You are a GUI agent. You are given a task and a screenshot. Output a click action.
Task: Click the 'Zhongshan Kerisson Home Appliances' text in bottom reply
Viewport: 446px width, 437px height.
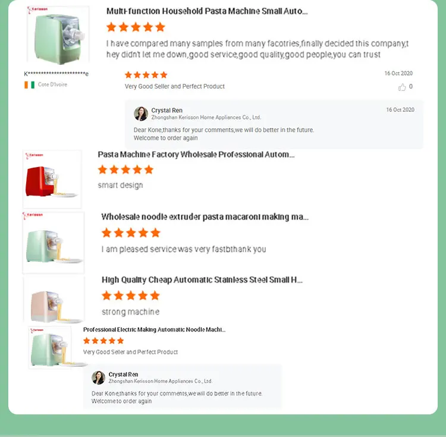click(x=160, y=381)
